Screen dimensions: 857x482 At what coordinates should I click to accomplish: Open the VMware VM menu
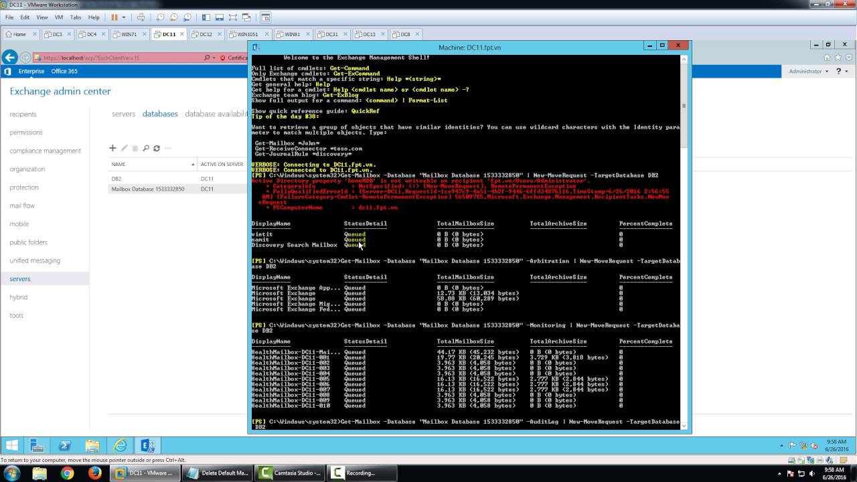[58, 17]
